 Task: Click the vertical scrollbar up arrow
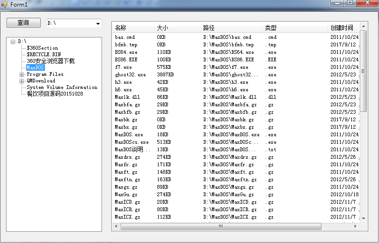coord(364,26)
